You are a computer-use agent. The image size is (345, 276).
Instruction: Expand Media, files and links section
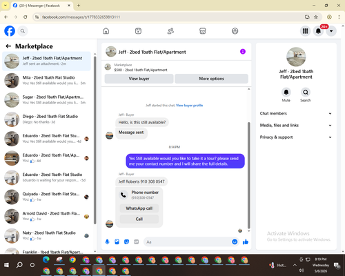296,126
